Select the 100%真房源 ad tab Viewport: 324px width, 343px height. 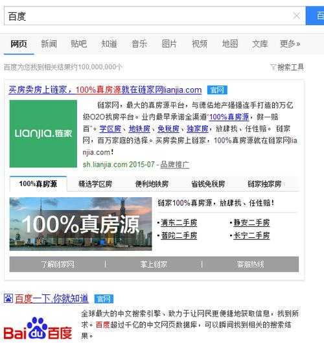pos(38,183)
